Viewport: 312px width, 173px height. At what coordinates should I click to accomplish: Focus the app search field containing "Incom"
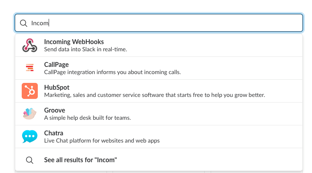(161, 23)
